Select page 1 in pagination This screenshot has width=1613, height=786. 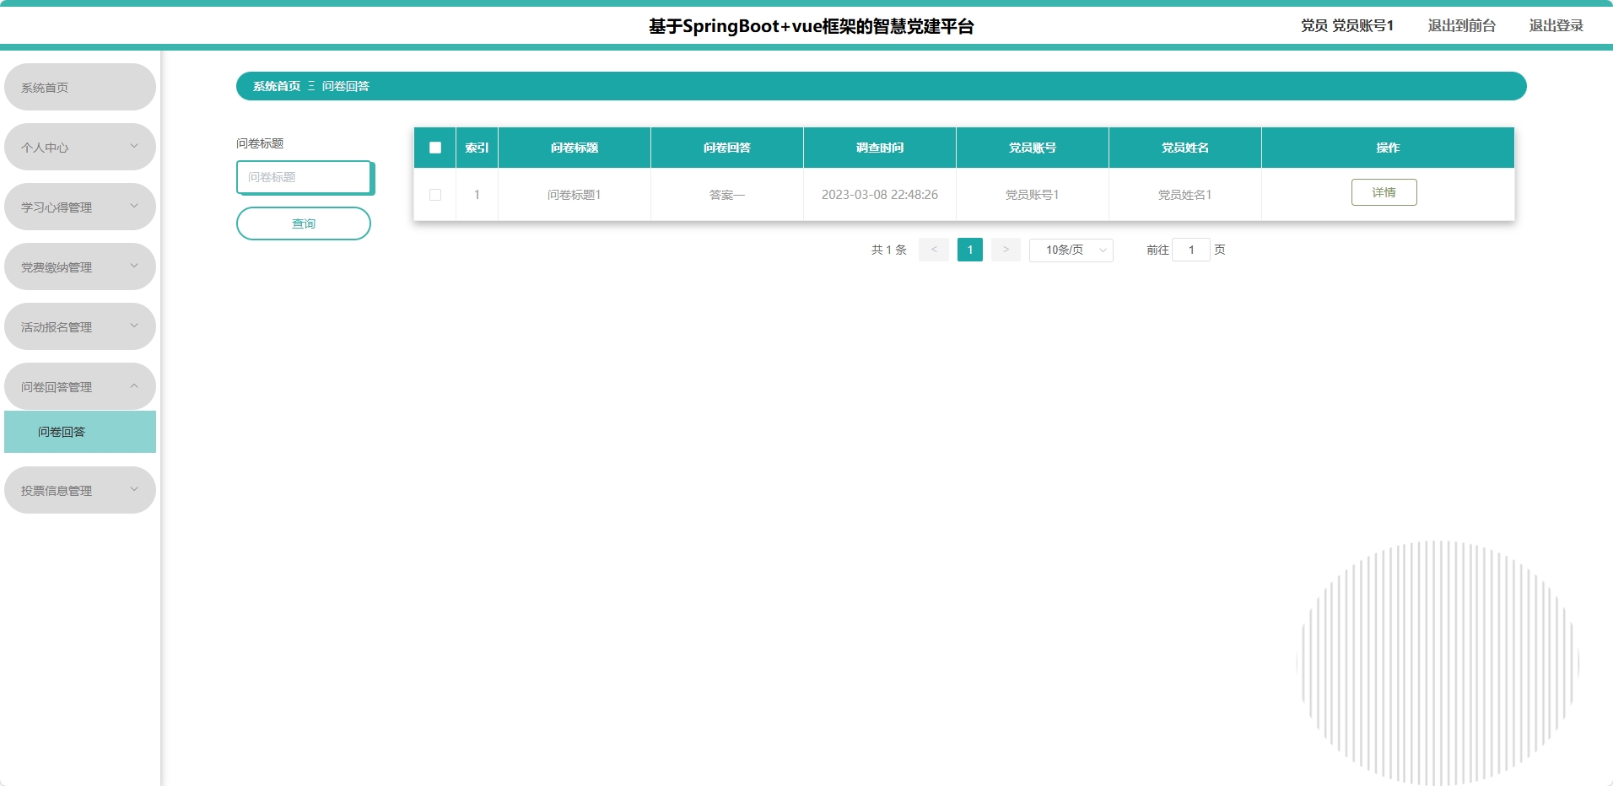(x=970, y=250)
